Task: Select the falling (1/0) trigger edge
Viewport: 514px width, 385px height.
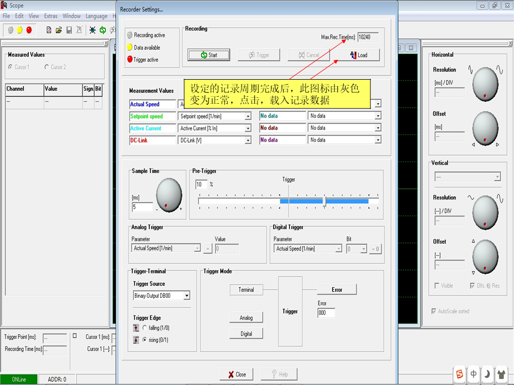Action: [145, 328]
